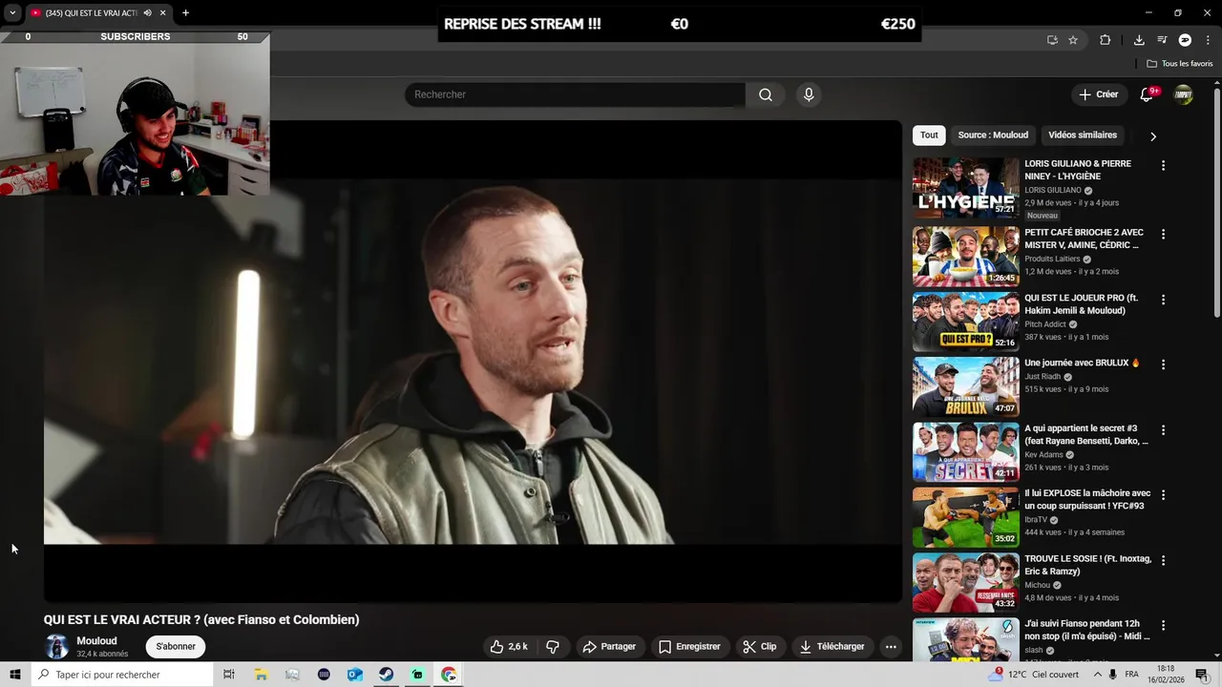Select the Tout filter chip
The height and width of the screenshot is (687, 1222).
[929, 135]
